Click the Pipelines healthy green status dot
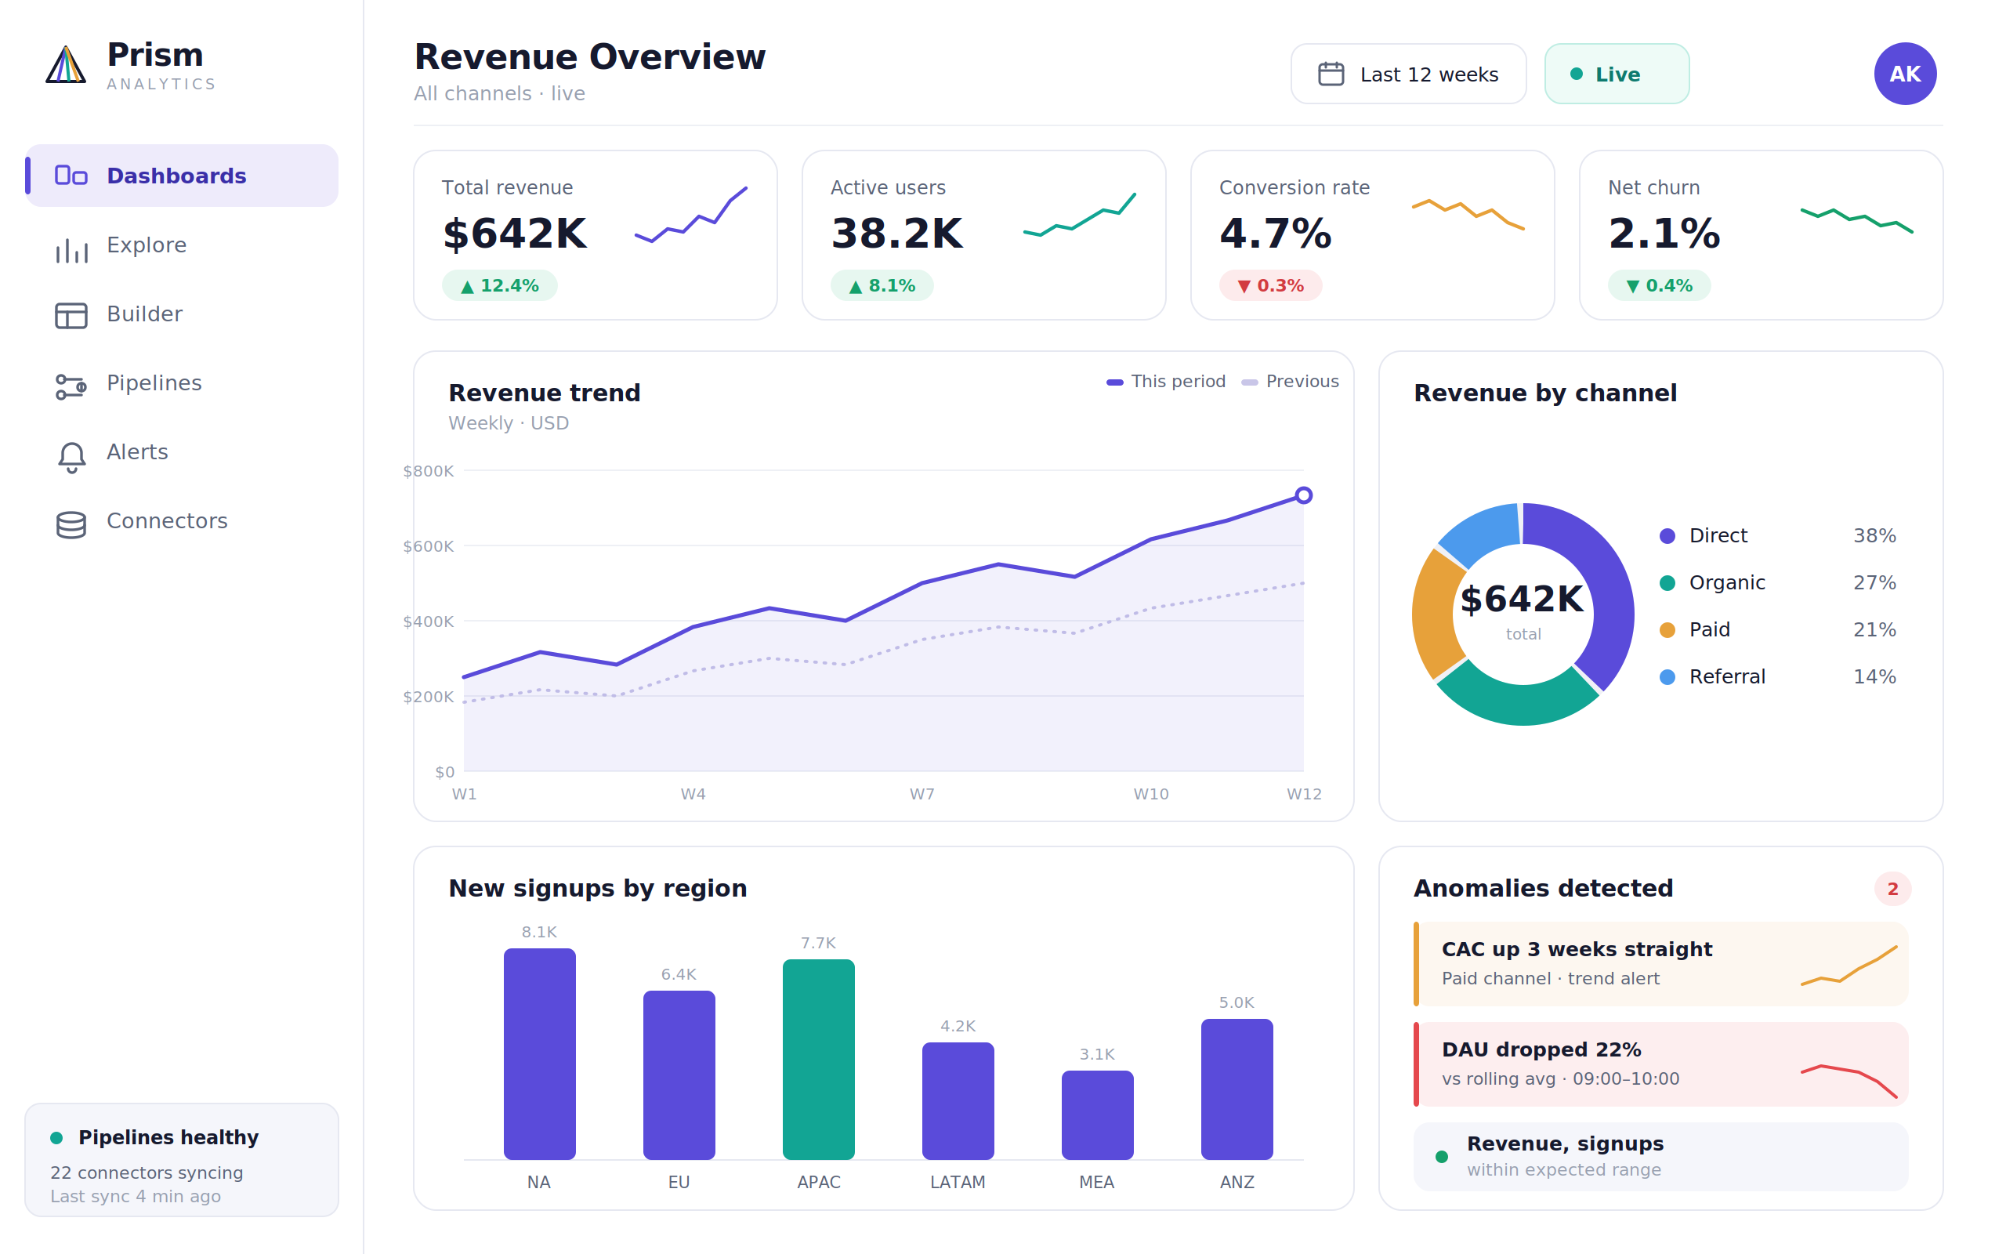This screenshot has height=1254, width=2006. tap(56, 1138)
